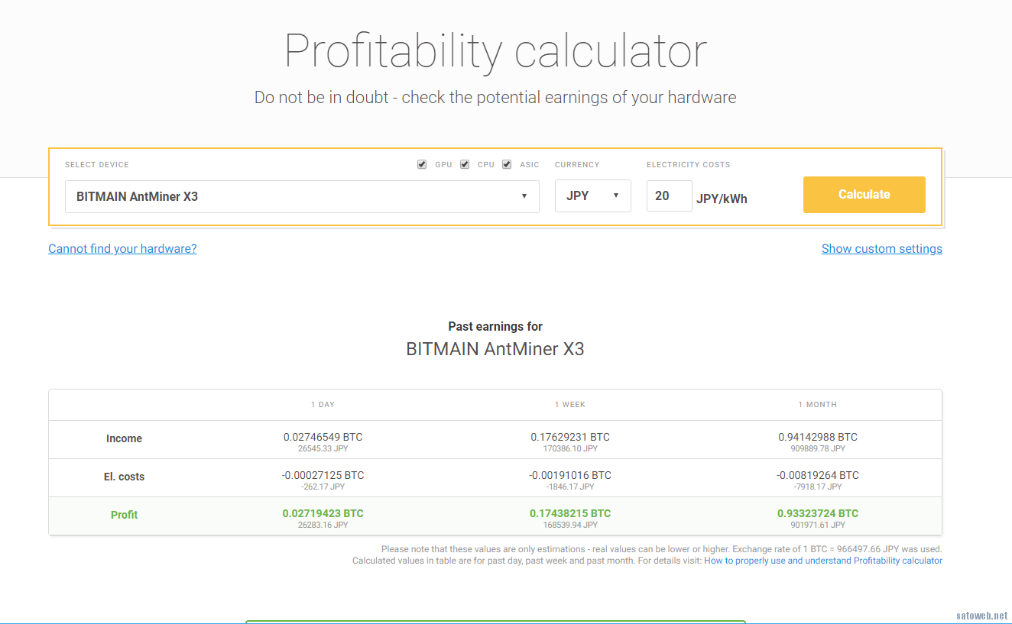Click the Income row label
This screenshot has width=1012, height=624.
(x=124, y=438)
